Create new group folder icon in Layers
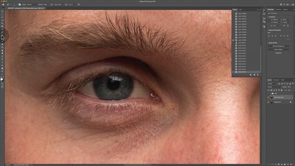Viewport: 295px width, 166px height. 285,164
